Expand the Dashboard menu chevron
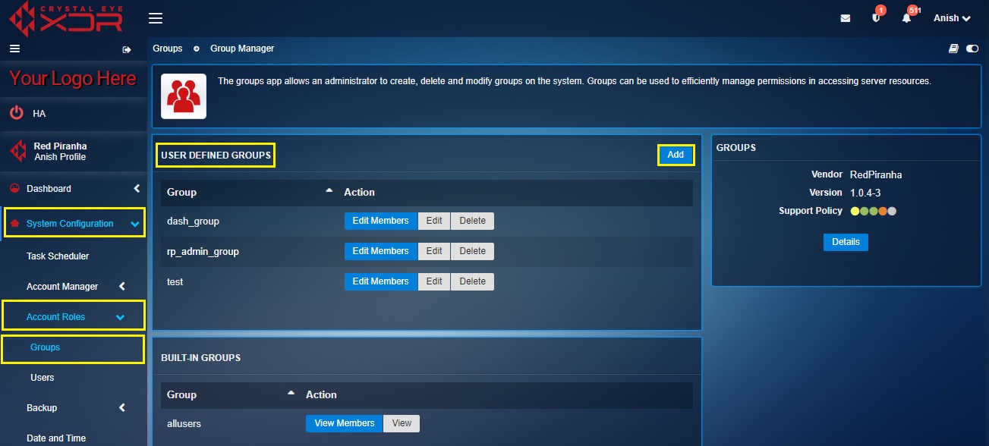 click(137, 188)
